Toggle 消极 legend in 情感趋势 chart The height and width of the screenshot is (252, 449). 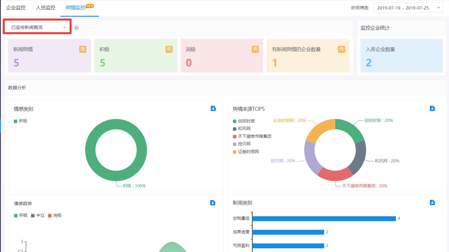(x=55, y=215)
